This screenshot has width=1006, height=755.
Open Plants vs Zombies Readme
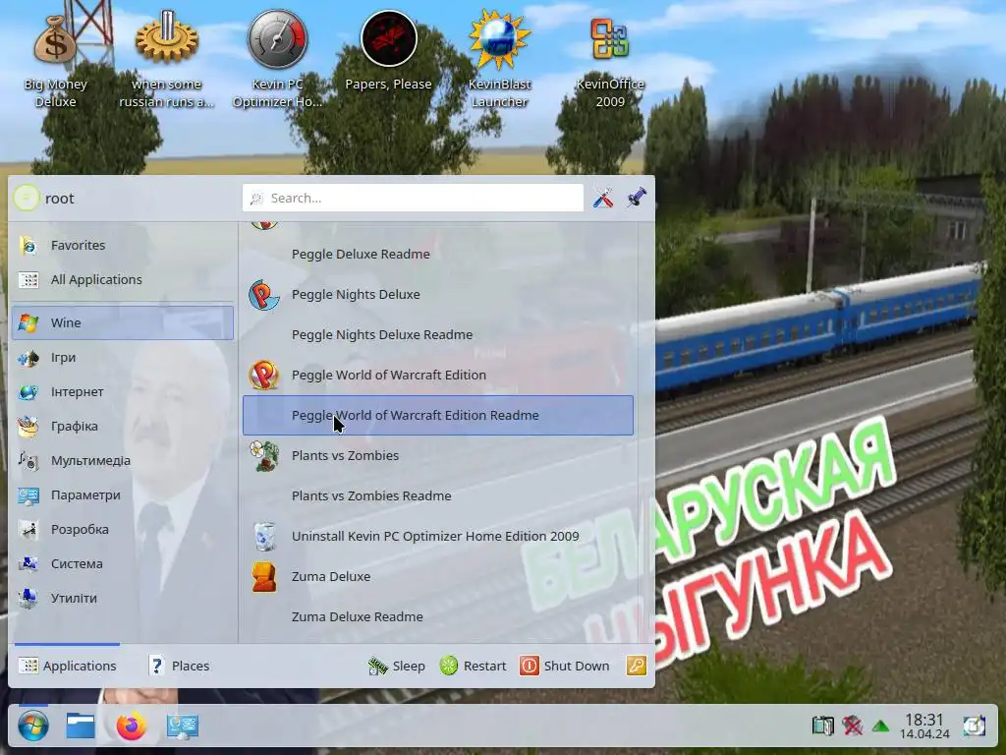[x=437, y=495]
